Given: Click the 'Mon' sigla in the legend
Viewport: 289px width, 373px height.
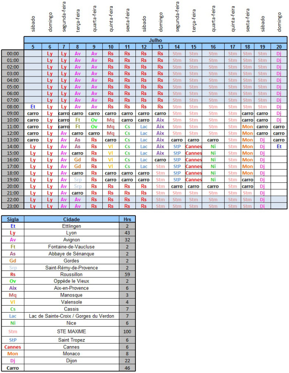Looking at the screenshot, I should (12, 354).
